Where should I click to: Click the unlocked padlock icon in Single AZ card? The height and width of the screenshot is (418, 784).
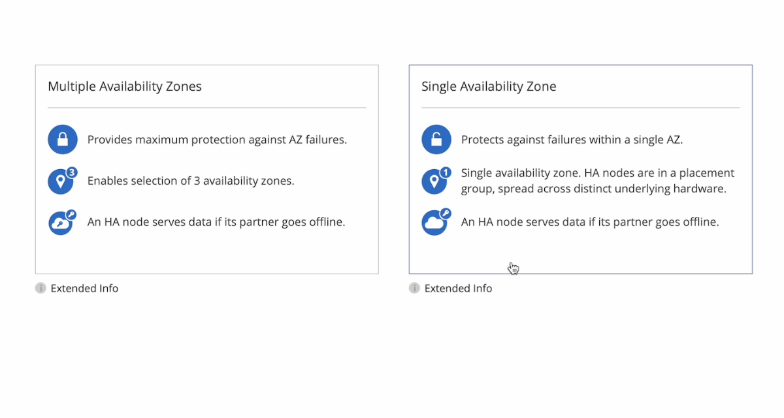tap(436, 140)
